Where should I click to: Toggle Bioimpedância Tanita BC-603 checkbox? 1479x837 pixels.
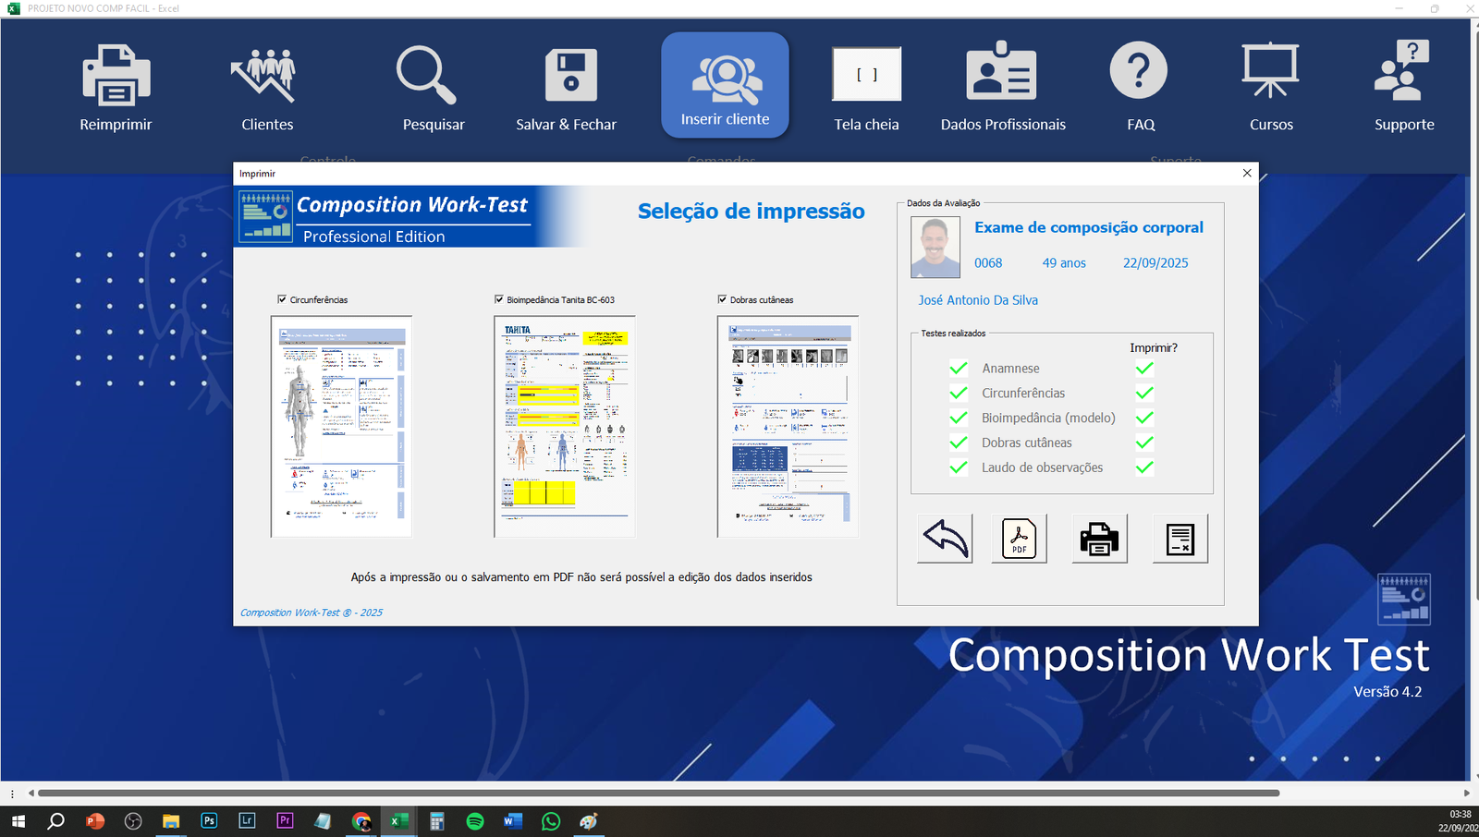point(499,299)
